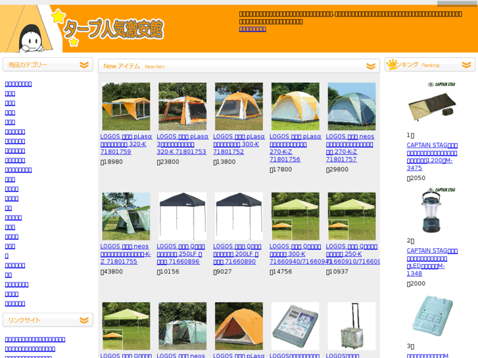This screenshot has width=478, height=358.
Task: Open the LOGOS ice pack product thumbnail
Action: click(295, 326)
